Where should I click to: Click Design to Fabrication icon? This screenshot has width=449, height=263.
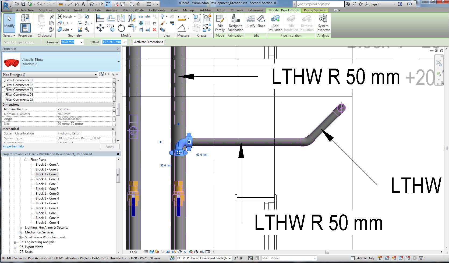point(235,23)
